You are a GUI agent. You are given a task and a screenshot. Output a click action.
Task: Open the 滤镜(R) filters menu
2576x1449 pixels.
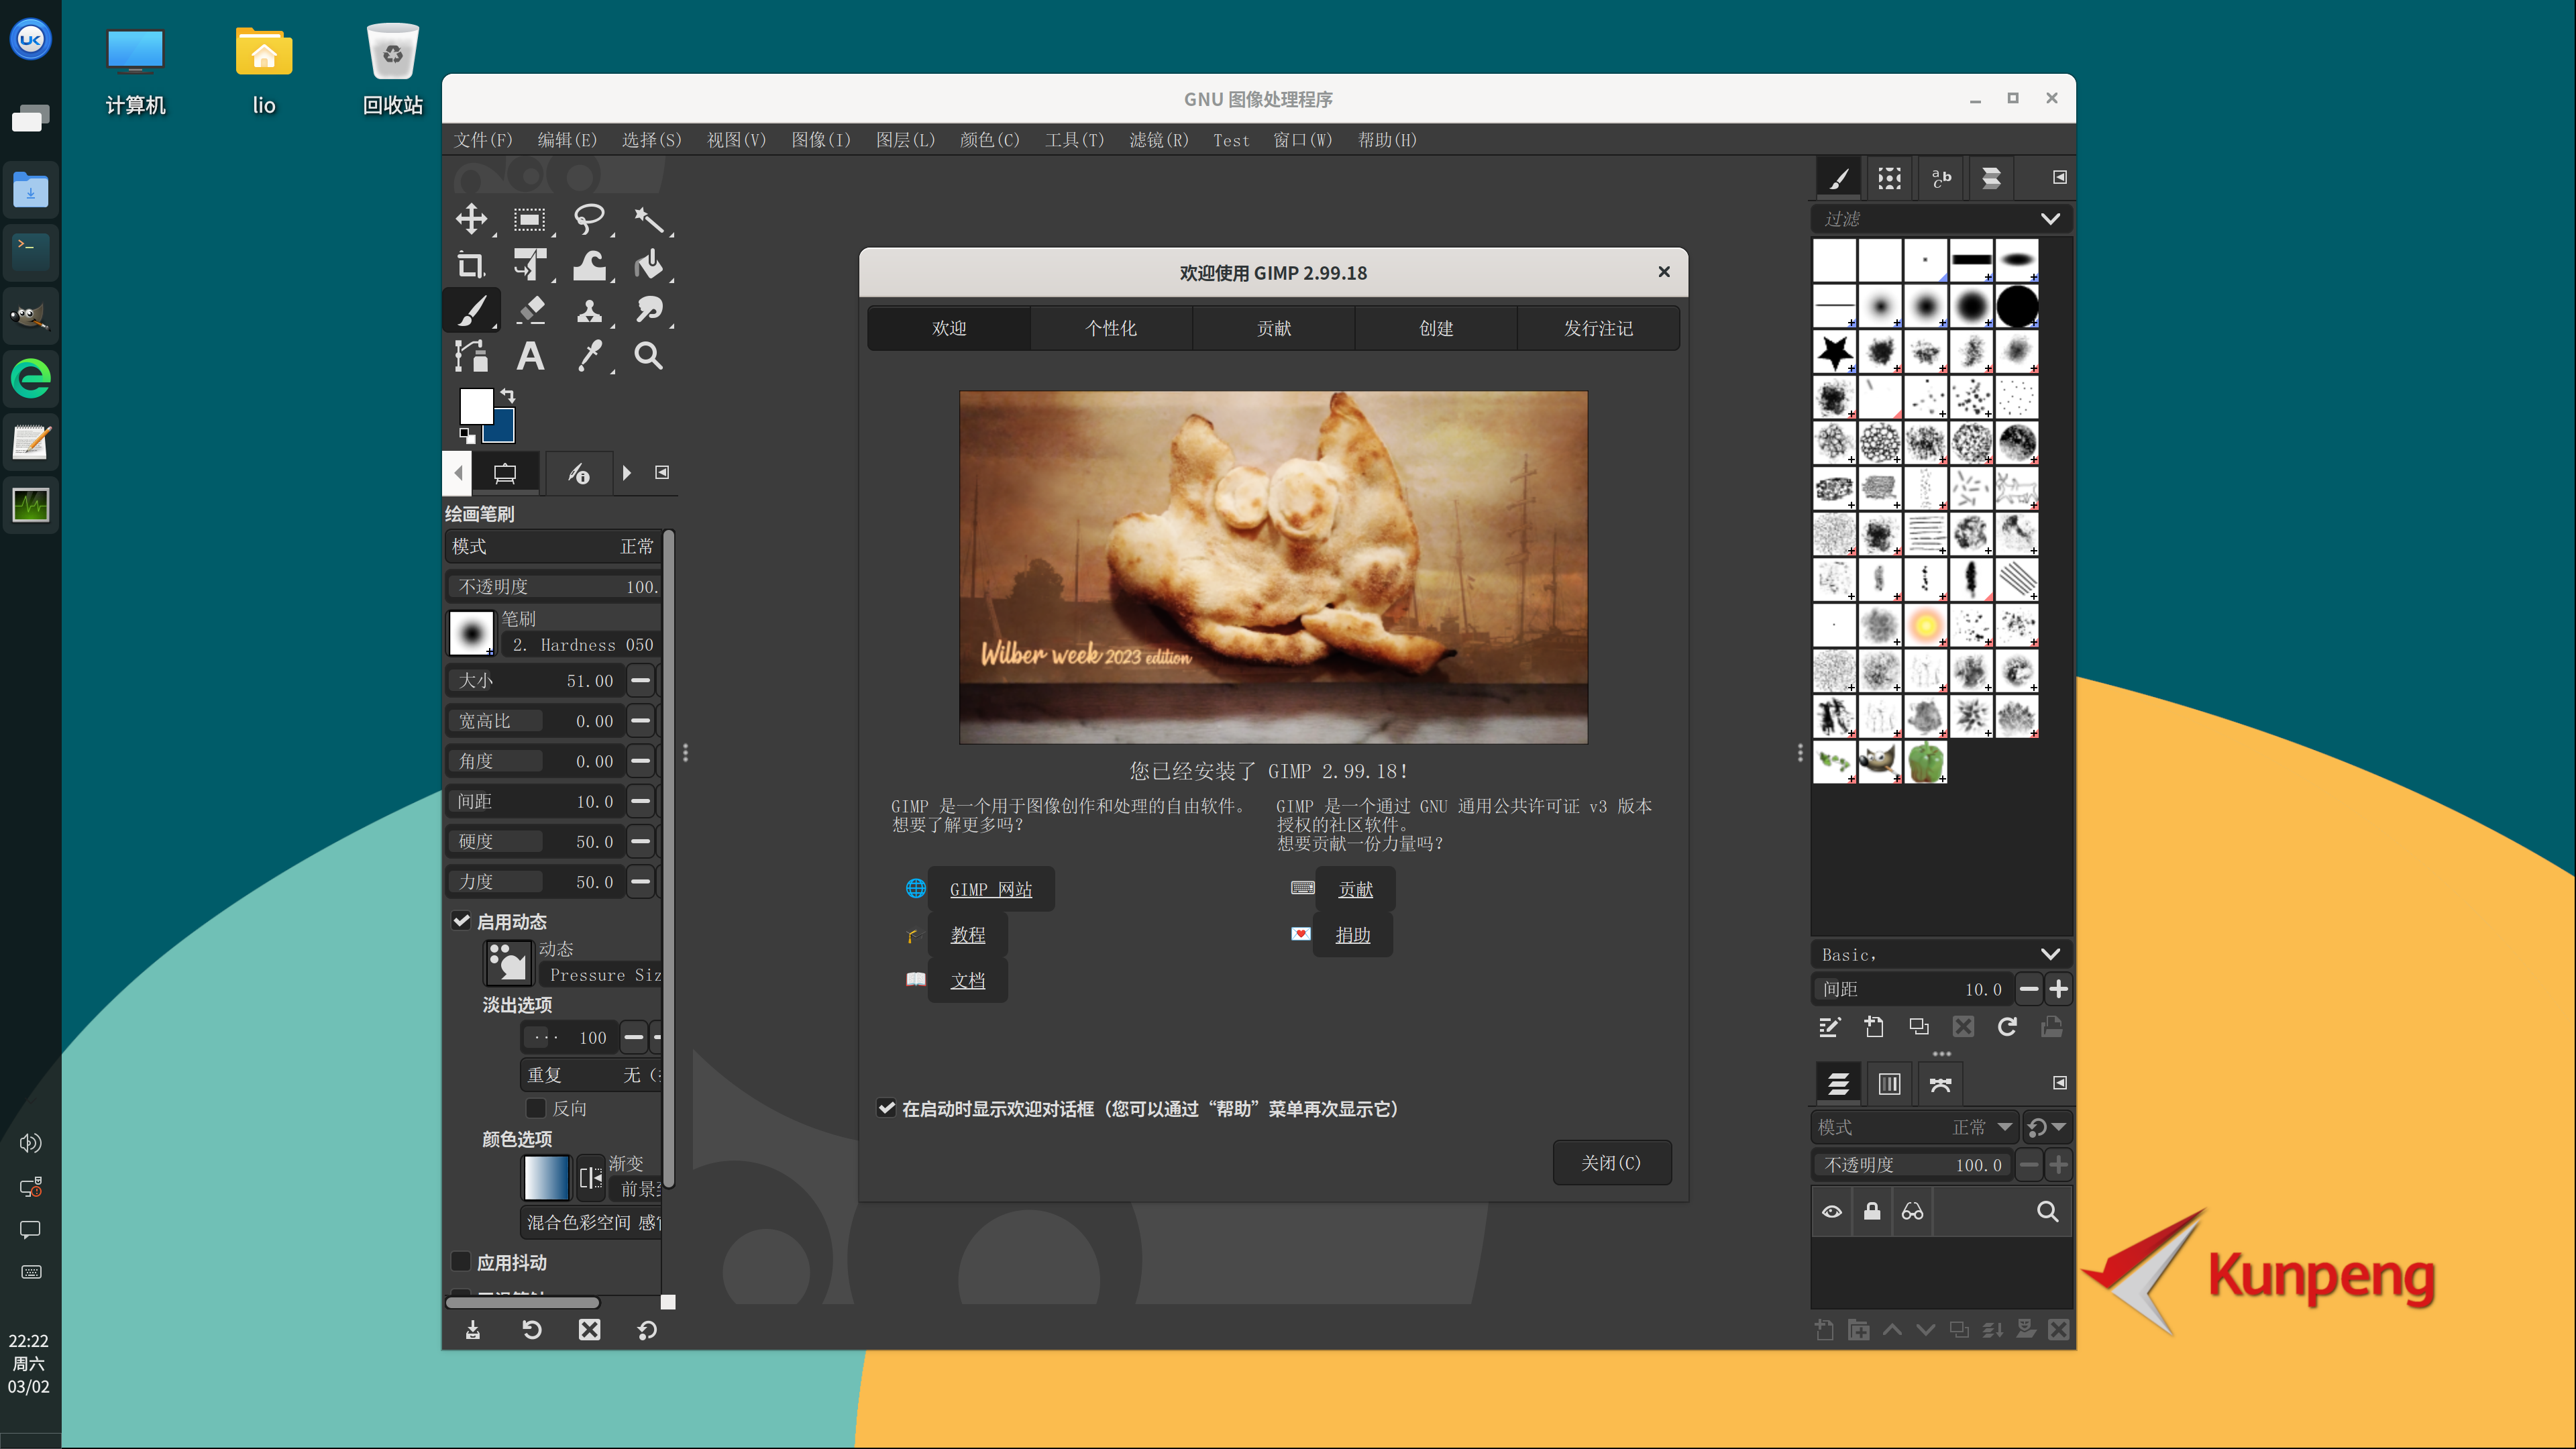(1158, 140)
